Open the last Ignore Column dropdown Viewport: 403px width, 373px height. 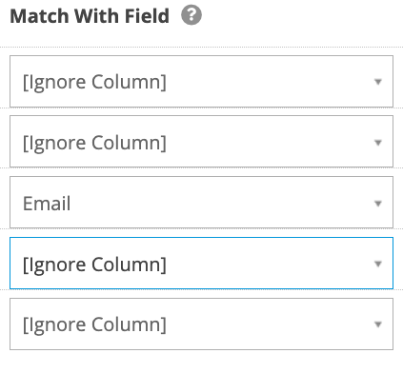point(201,324)
